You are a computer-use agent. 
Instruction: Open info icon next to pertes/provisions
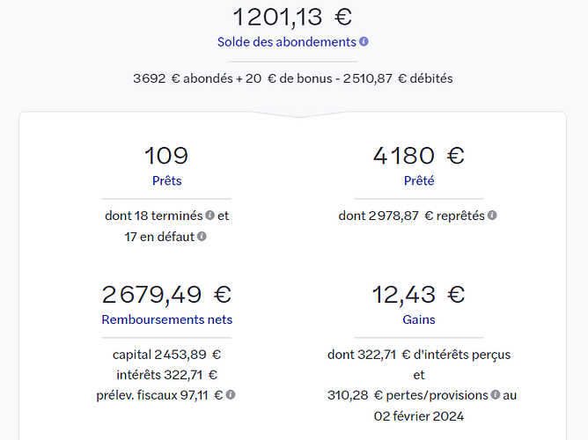496,395
